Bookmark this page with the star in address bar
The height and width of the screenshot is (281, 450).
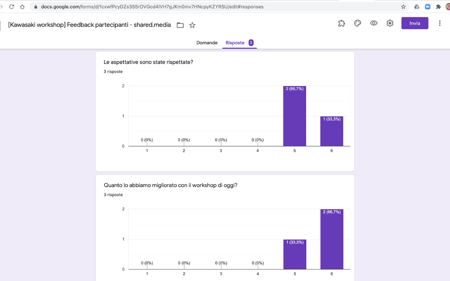point(403,7)
